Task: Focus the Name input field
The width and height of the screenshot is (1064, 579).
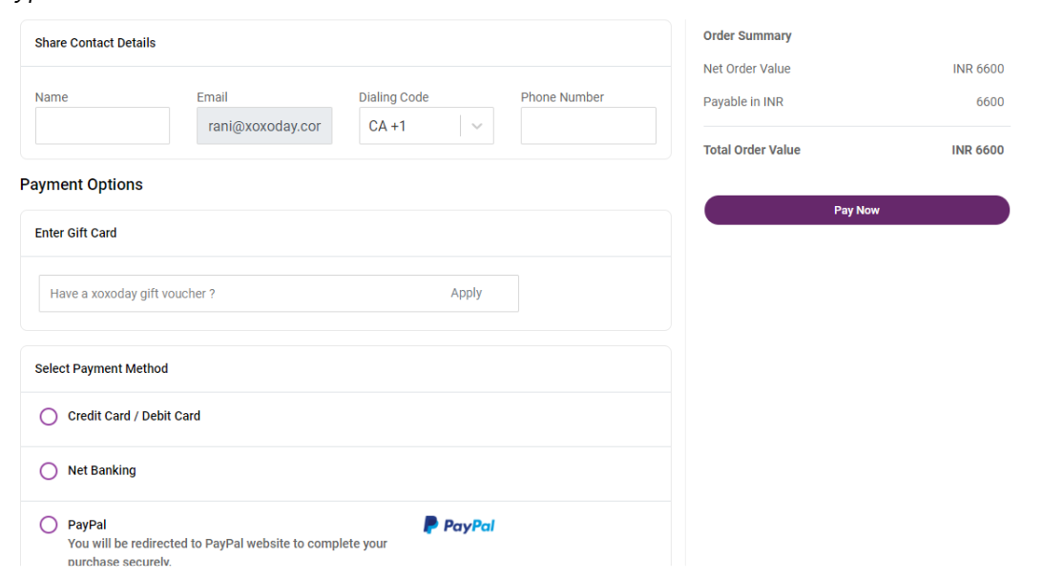Action: 102,125
